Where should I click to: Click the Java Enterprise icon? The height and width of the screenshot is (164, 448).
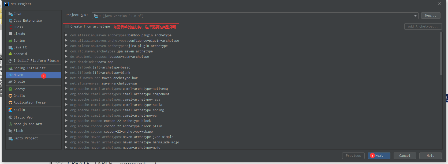(x=10, y=21)
